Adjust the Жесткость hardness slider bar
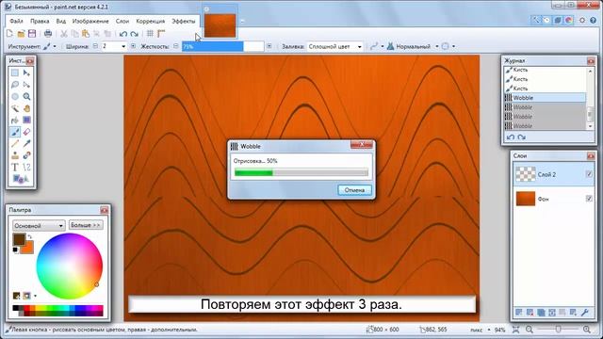 tap(223, 46)
